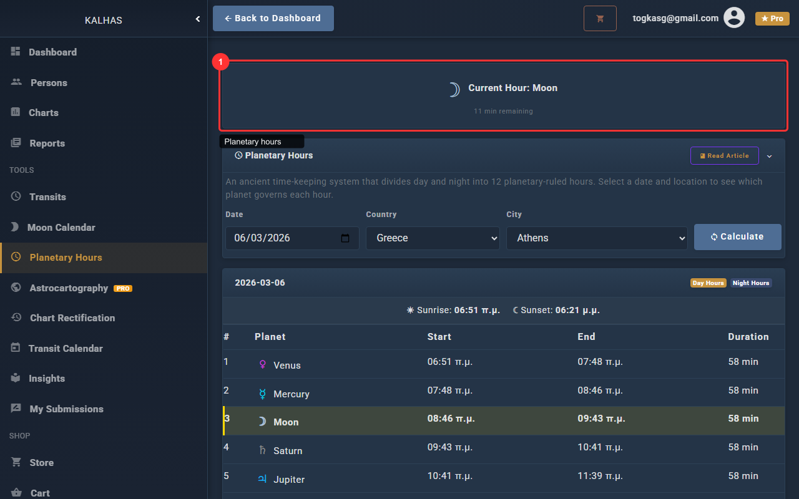
Task: Open the Read Article link
Action: [x=724, y=156]
